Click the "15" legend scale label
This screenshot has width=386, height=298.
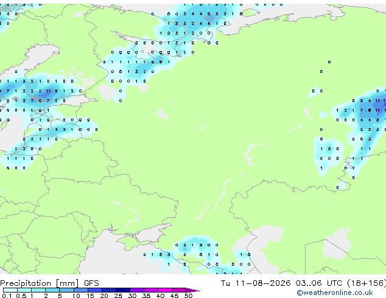pyautogui.click(x=90, y=296)
